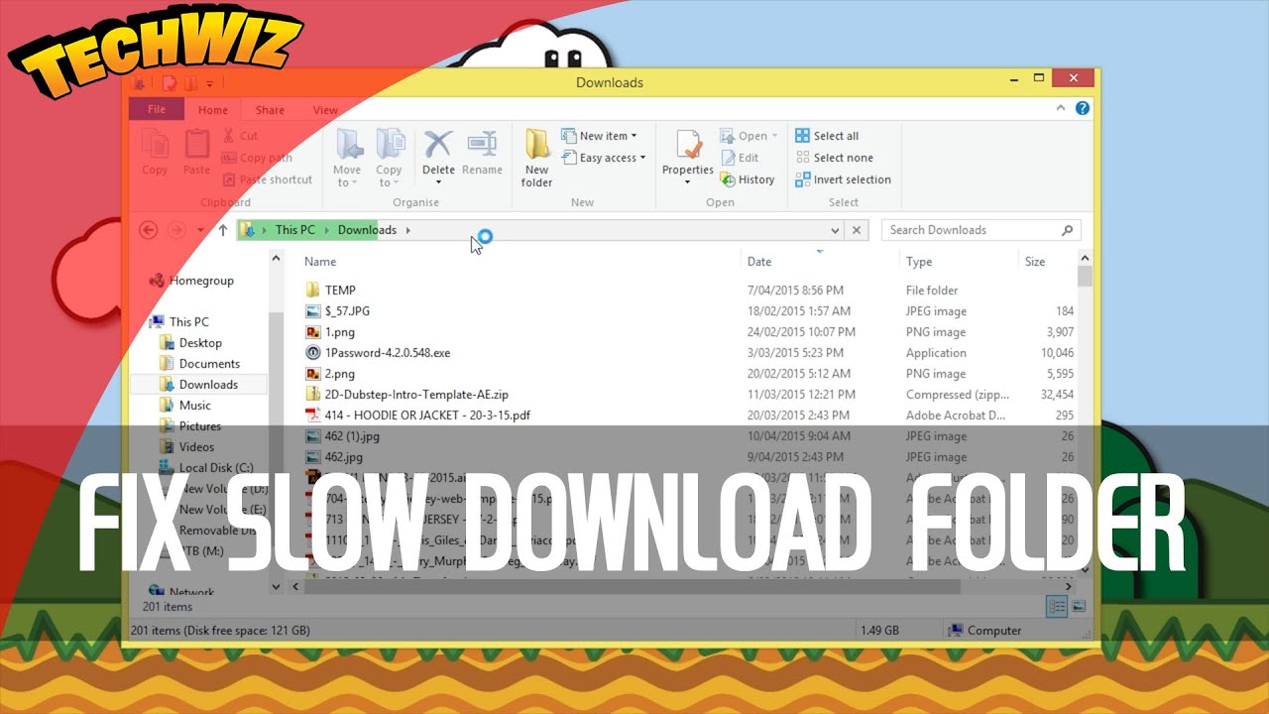Image resolution: width=1269 pixels, height=714 pixels.
Task: Open the New item dropdown
Action: pos(600,136)
